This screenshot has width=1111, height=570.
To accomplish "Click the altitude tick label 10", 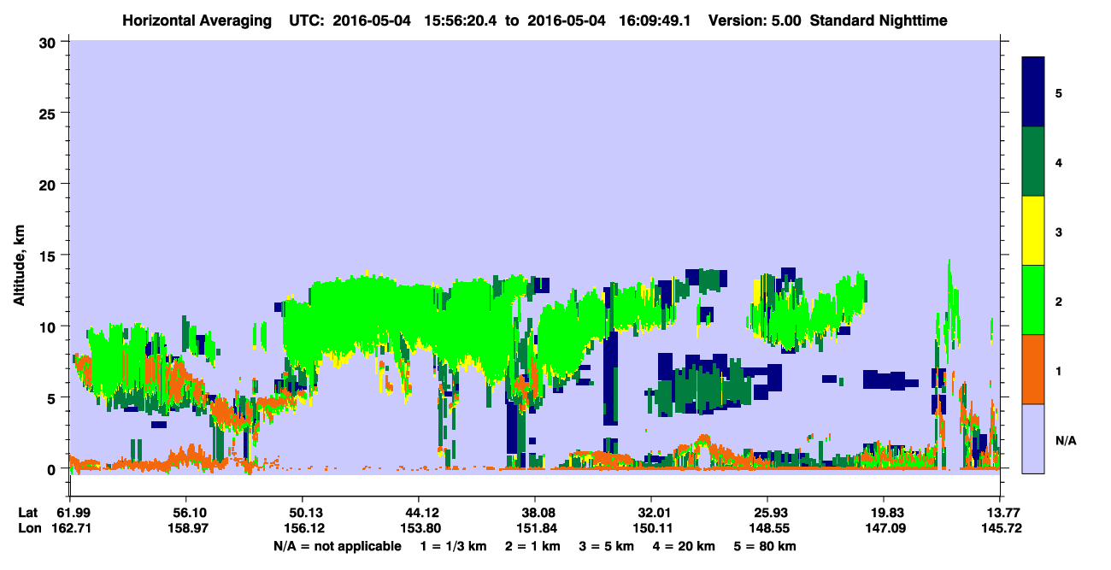I will click(50, 326).
